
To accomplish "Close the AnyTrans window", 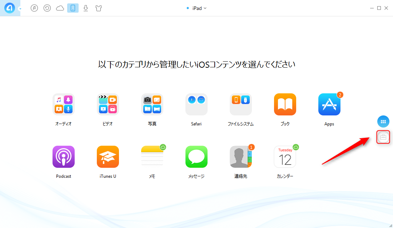I will [387, 8].
